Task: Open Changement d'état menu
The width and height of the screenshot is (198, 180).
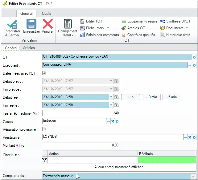Action: click(68, 28)
